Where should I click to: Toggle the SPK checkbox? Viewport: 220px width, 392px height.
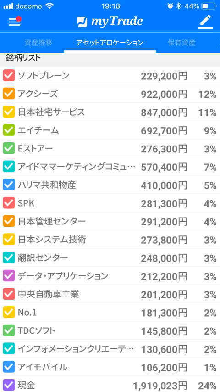point(9,203)
